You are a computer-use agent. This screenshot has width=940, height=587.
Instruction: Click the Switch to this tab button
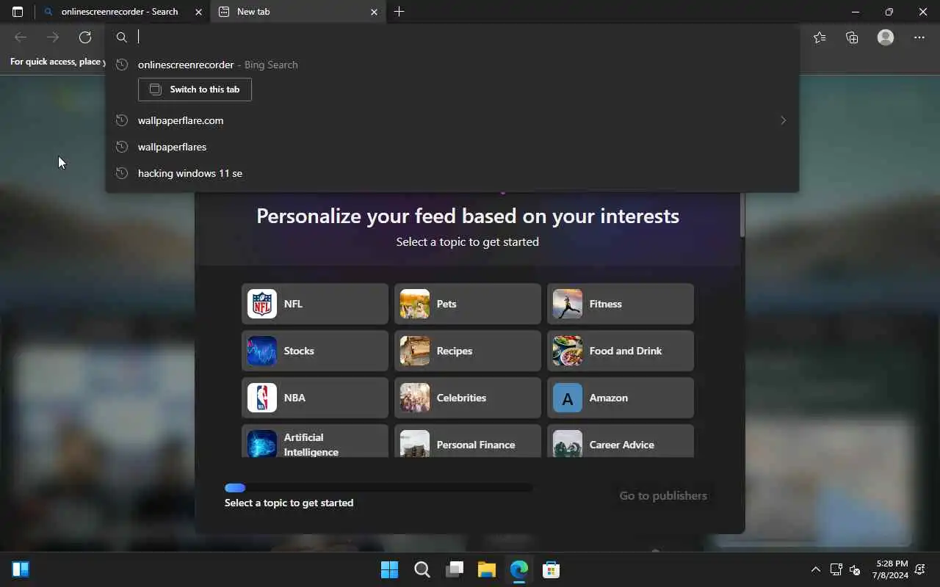click(x=195, y=90)
